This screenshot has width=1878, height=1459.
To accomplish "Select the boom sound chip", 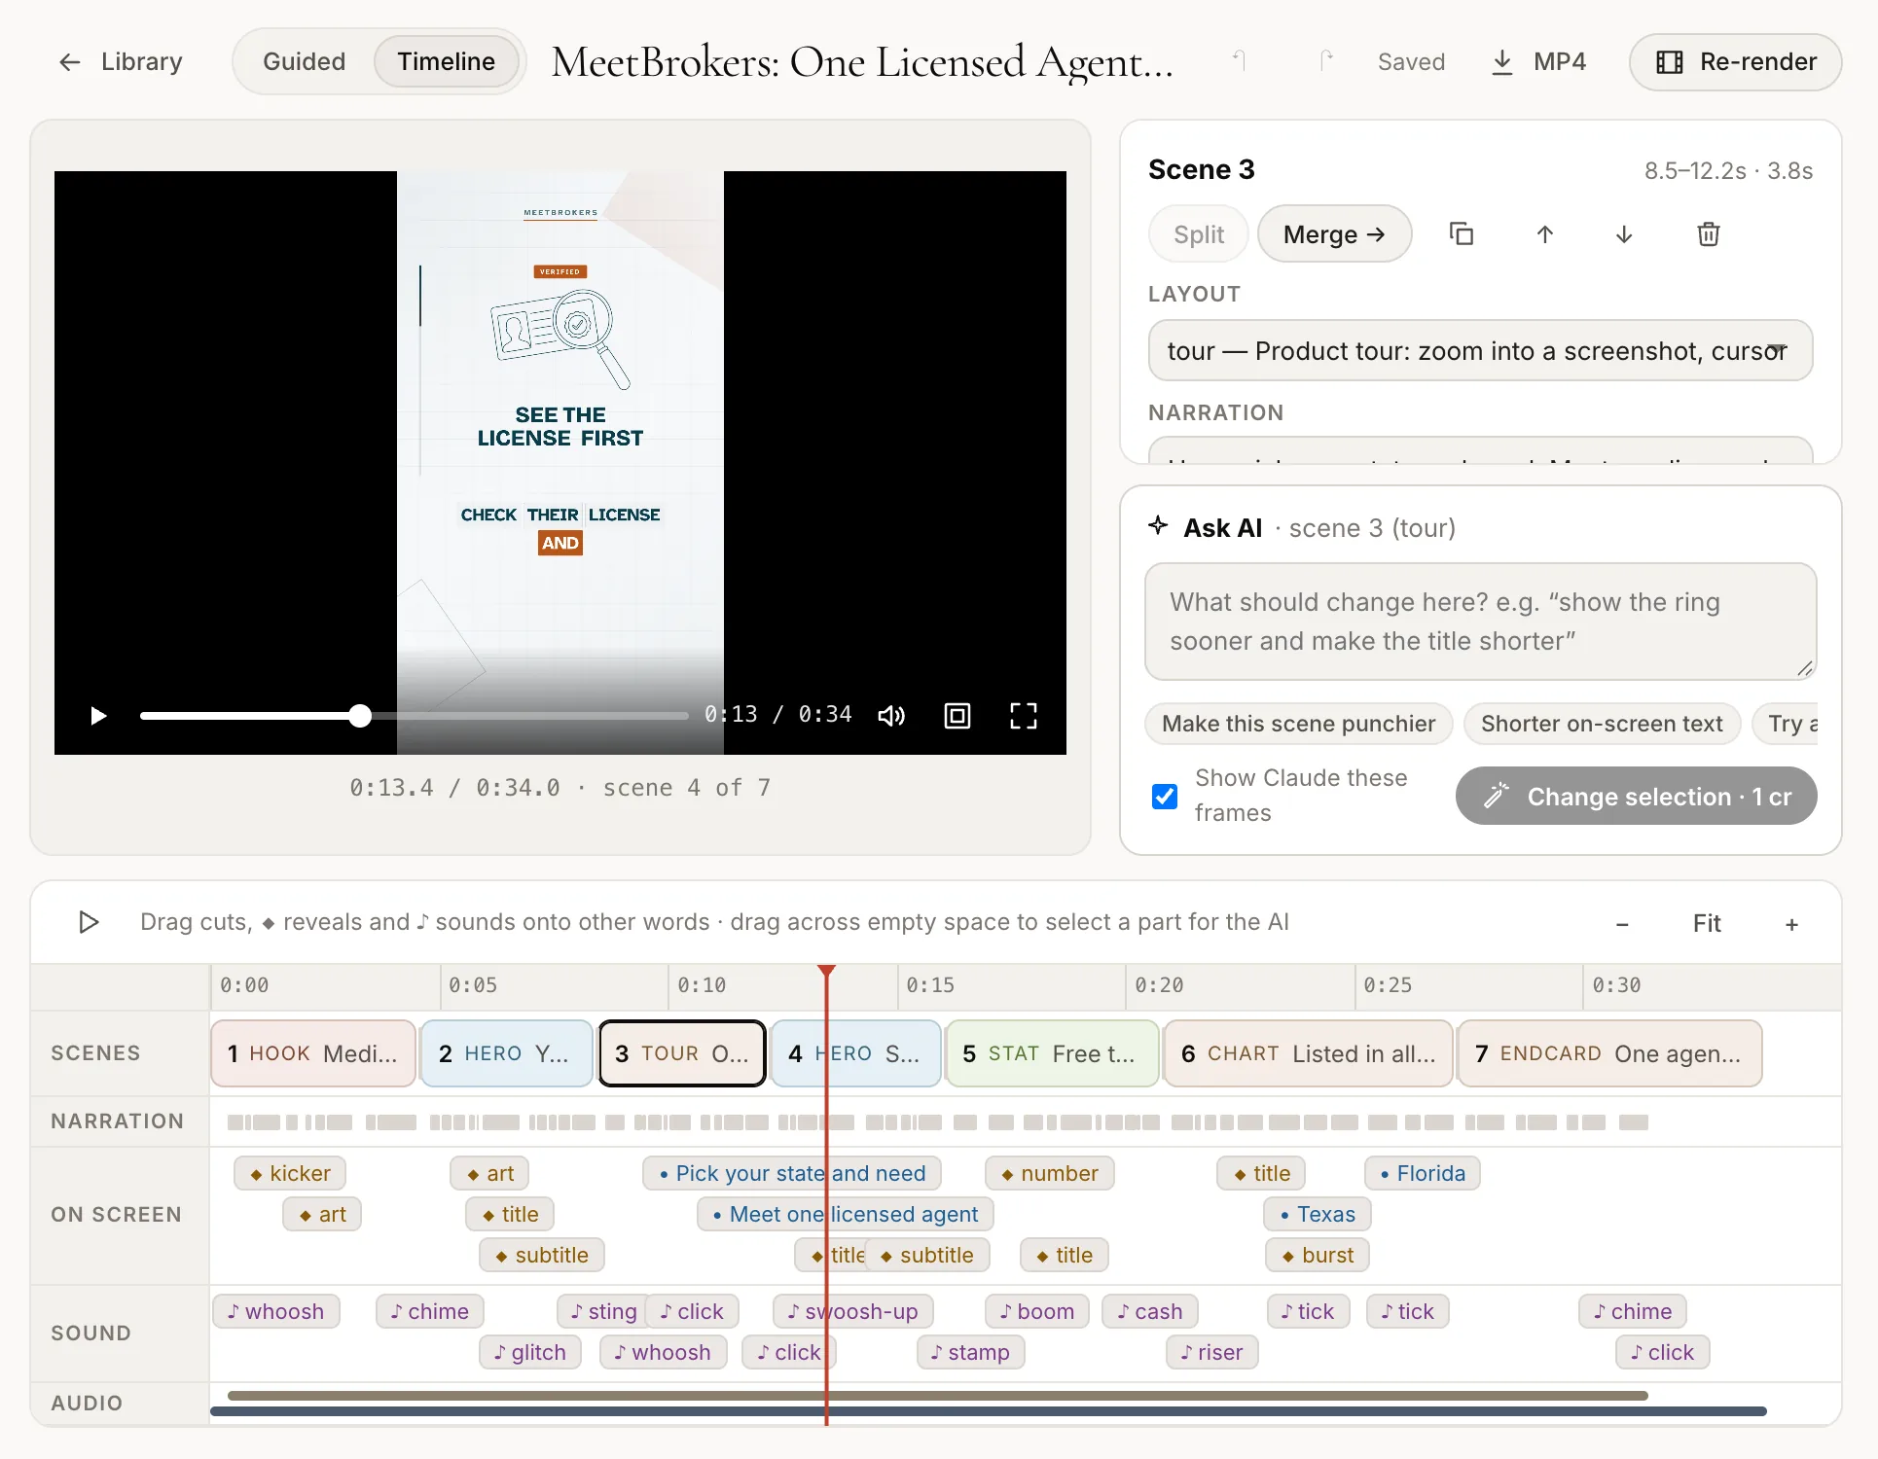I will click(1037, 1311).
